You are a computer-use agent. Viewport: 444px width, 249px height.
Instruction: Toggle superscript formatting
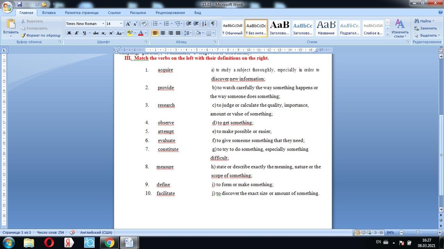coord(111,33)
